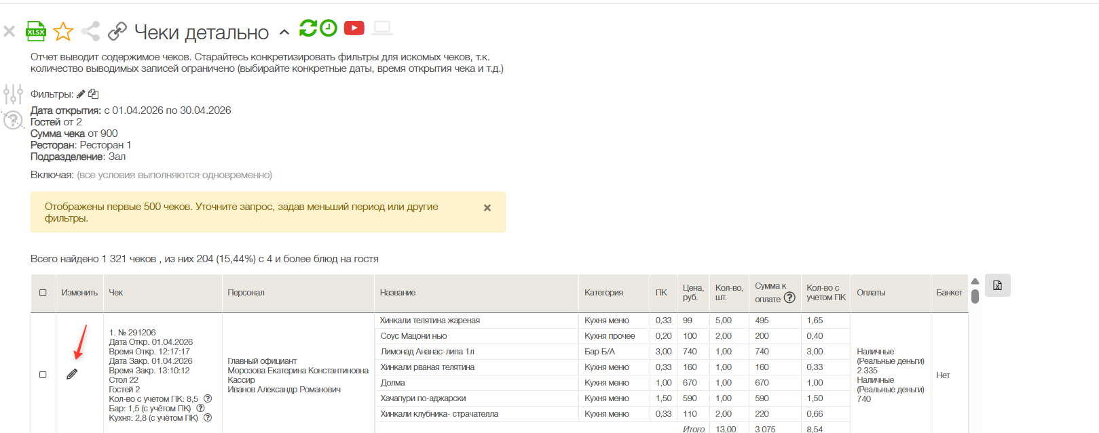The width and height of the screenshot is (1099, 433).
Task: Click the Гостей от 2 filter line
Action: [56, 122]
